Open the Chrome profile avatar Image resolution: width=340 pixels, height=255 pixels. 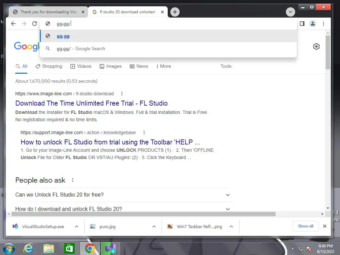coord(313,24)
